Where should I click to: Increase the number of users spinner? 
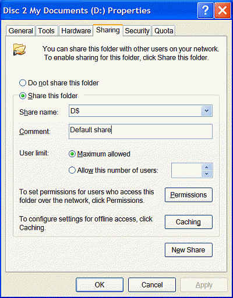(207, 167)
